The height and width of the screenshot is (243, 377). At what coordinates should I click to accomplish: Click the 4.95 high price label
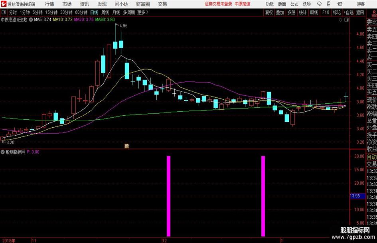click(123, 26)
